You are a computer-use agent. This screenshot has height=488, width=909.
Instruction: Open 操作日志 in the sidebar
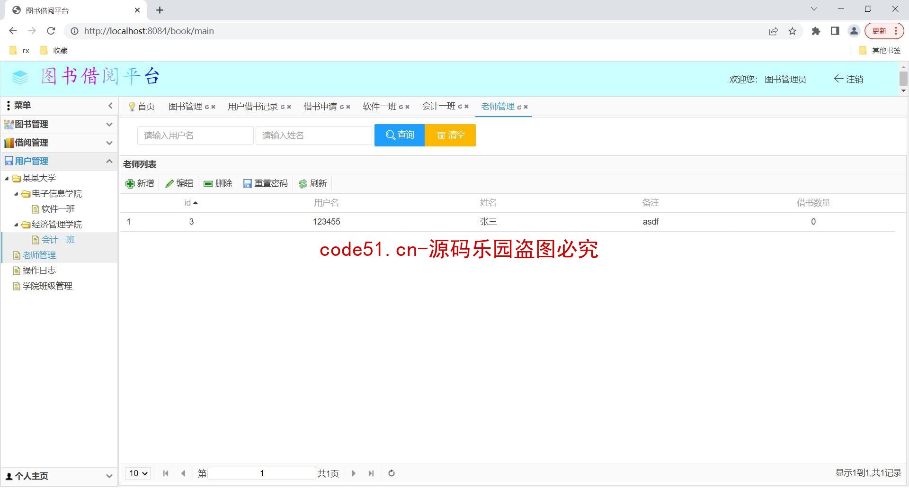39,271
